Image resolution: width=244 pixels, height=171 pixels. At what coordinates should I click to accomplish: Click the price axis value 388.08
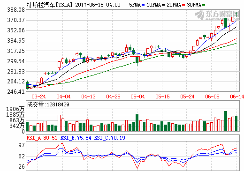pyautogui.click(x=16, y=10)
